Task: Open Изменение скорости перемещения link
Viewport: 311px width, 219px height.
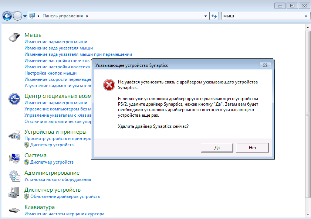Action: pyautogui.click(x=58, y=79)
